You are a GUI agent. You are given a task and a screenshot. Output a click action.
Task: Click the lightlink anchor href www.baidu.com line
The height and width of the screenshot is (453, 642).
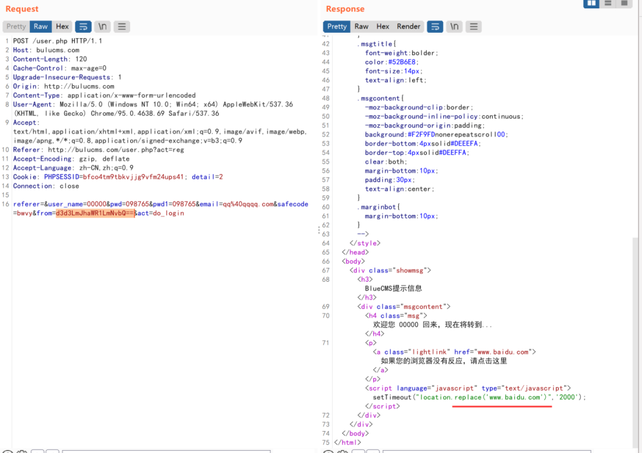point(455,352)
